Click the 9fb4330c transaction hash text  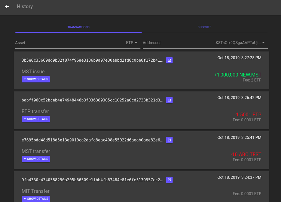point(92,180)
